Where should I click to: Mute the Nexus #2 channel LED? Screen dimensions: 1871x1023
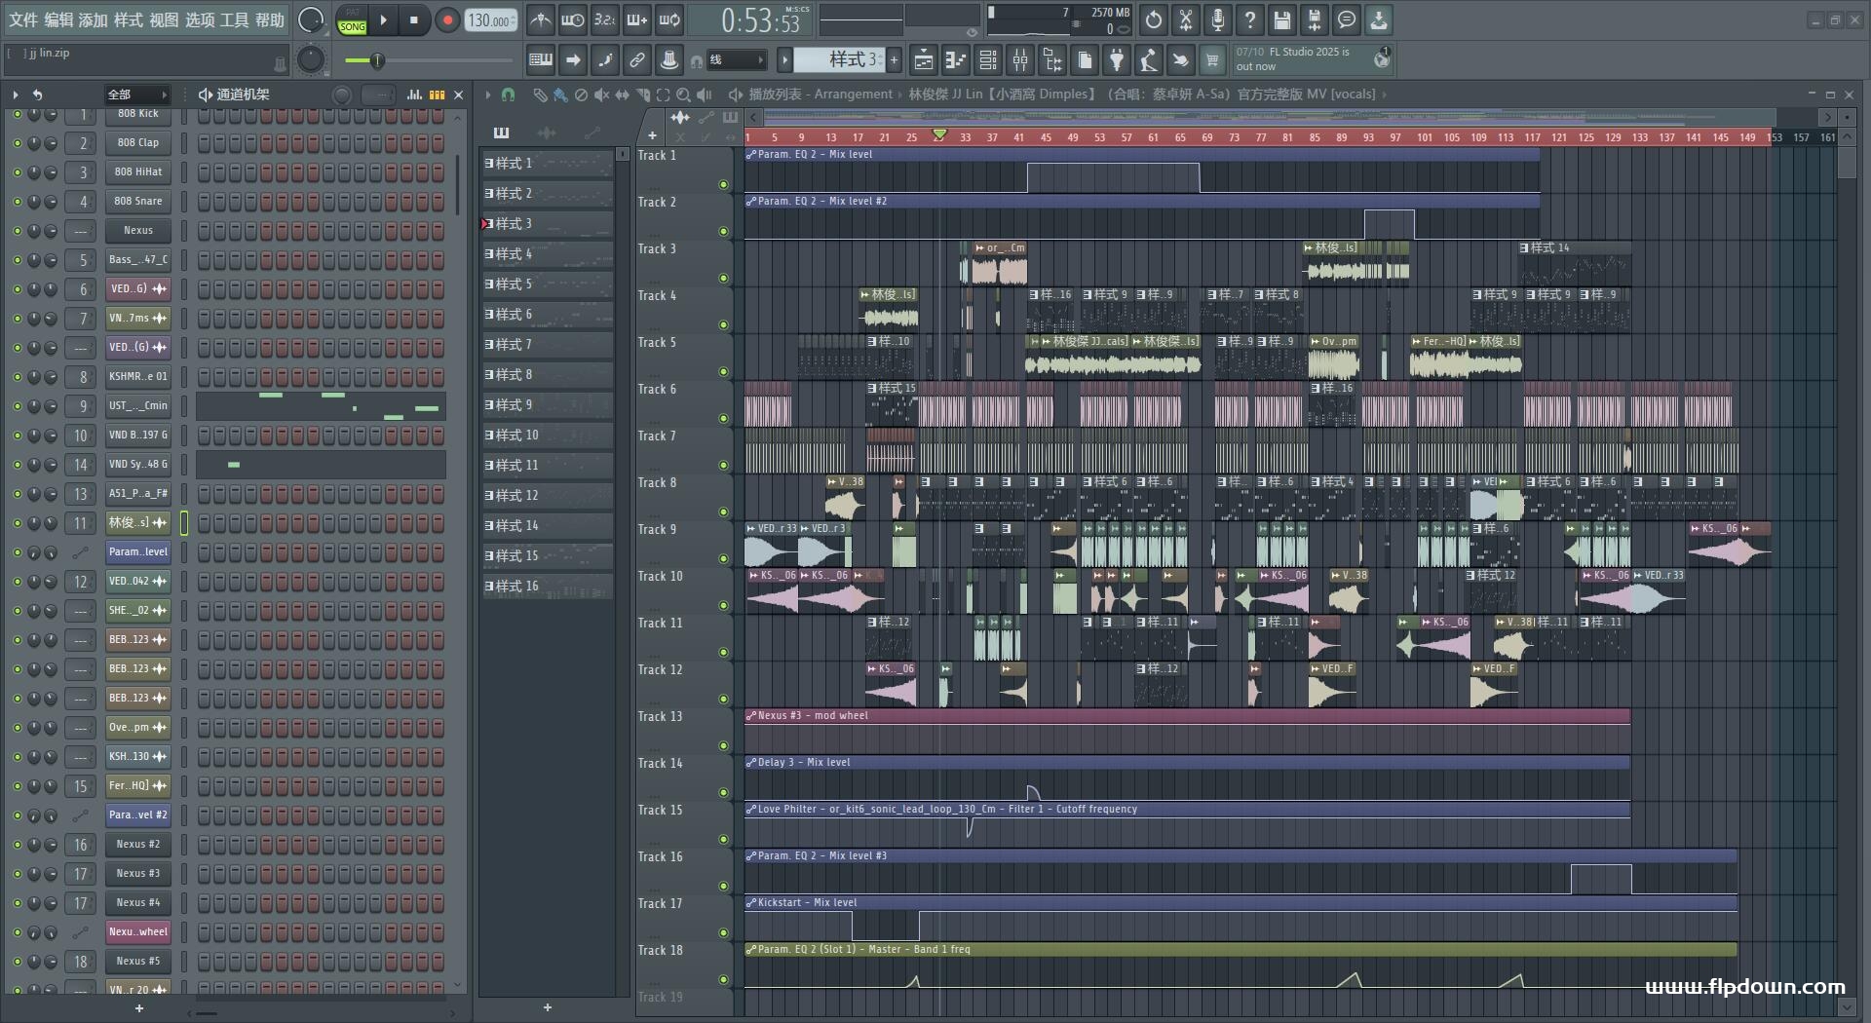pyautogui.click(x=17, y=845)
